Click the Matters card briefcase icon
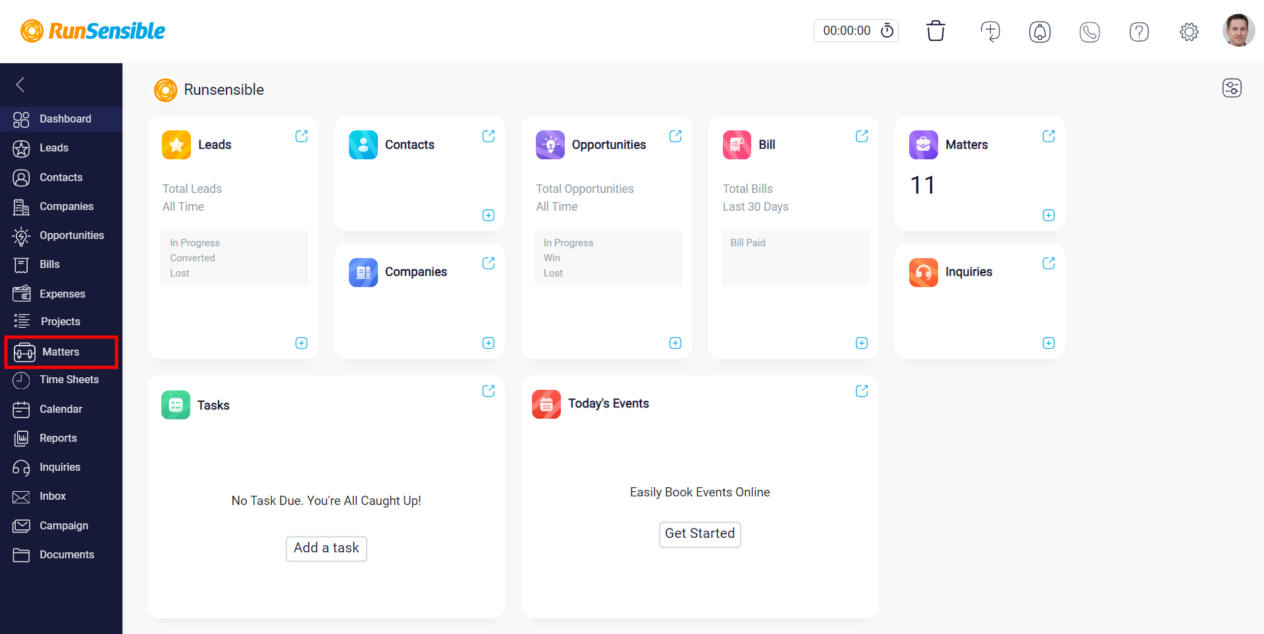 coord(924,145)
